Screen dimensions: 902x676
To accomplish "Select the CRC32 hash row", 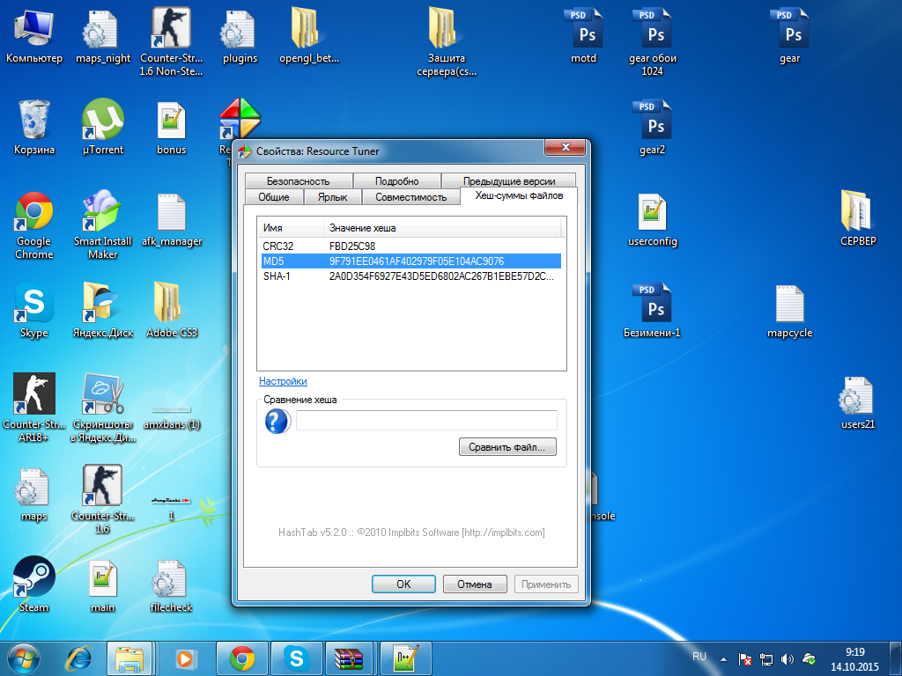I will click(410, 246).
